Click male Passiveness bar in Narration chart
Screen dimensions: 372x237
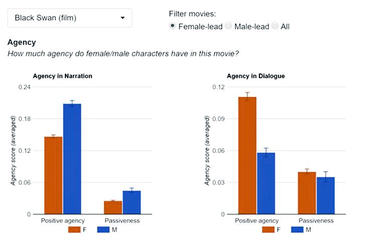click(132, 202)
